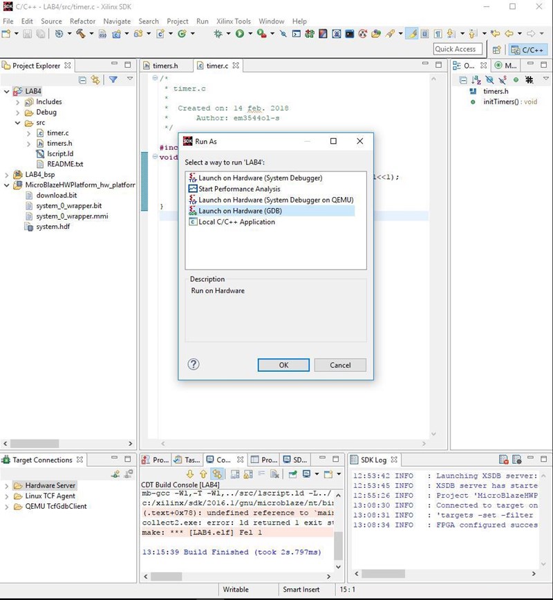Click the Build hammer toolbar icon
553x600 pixels.
[x=81, y=33]
